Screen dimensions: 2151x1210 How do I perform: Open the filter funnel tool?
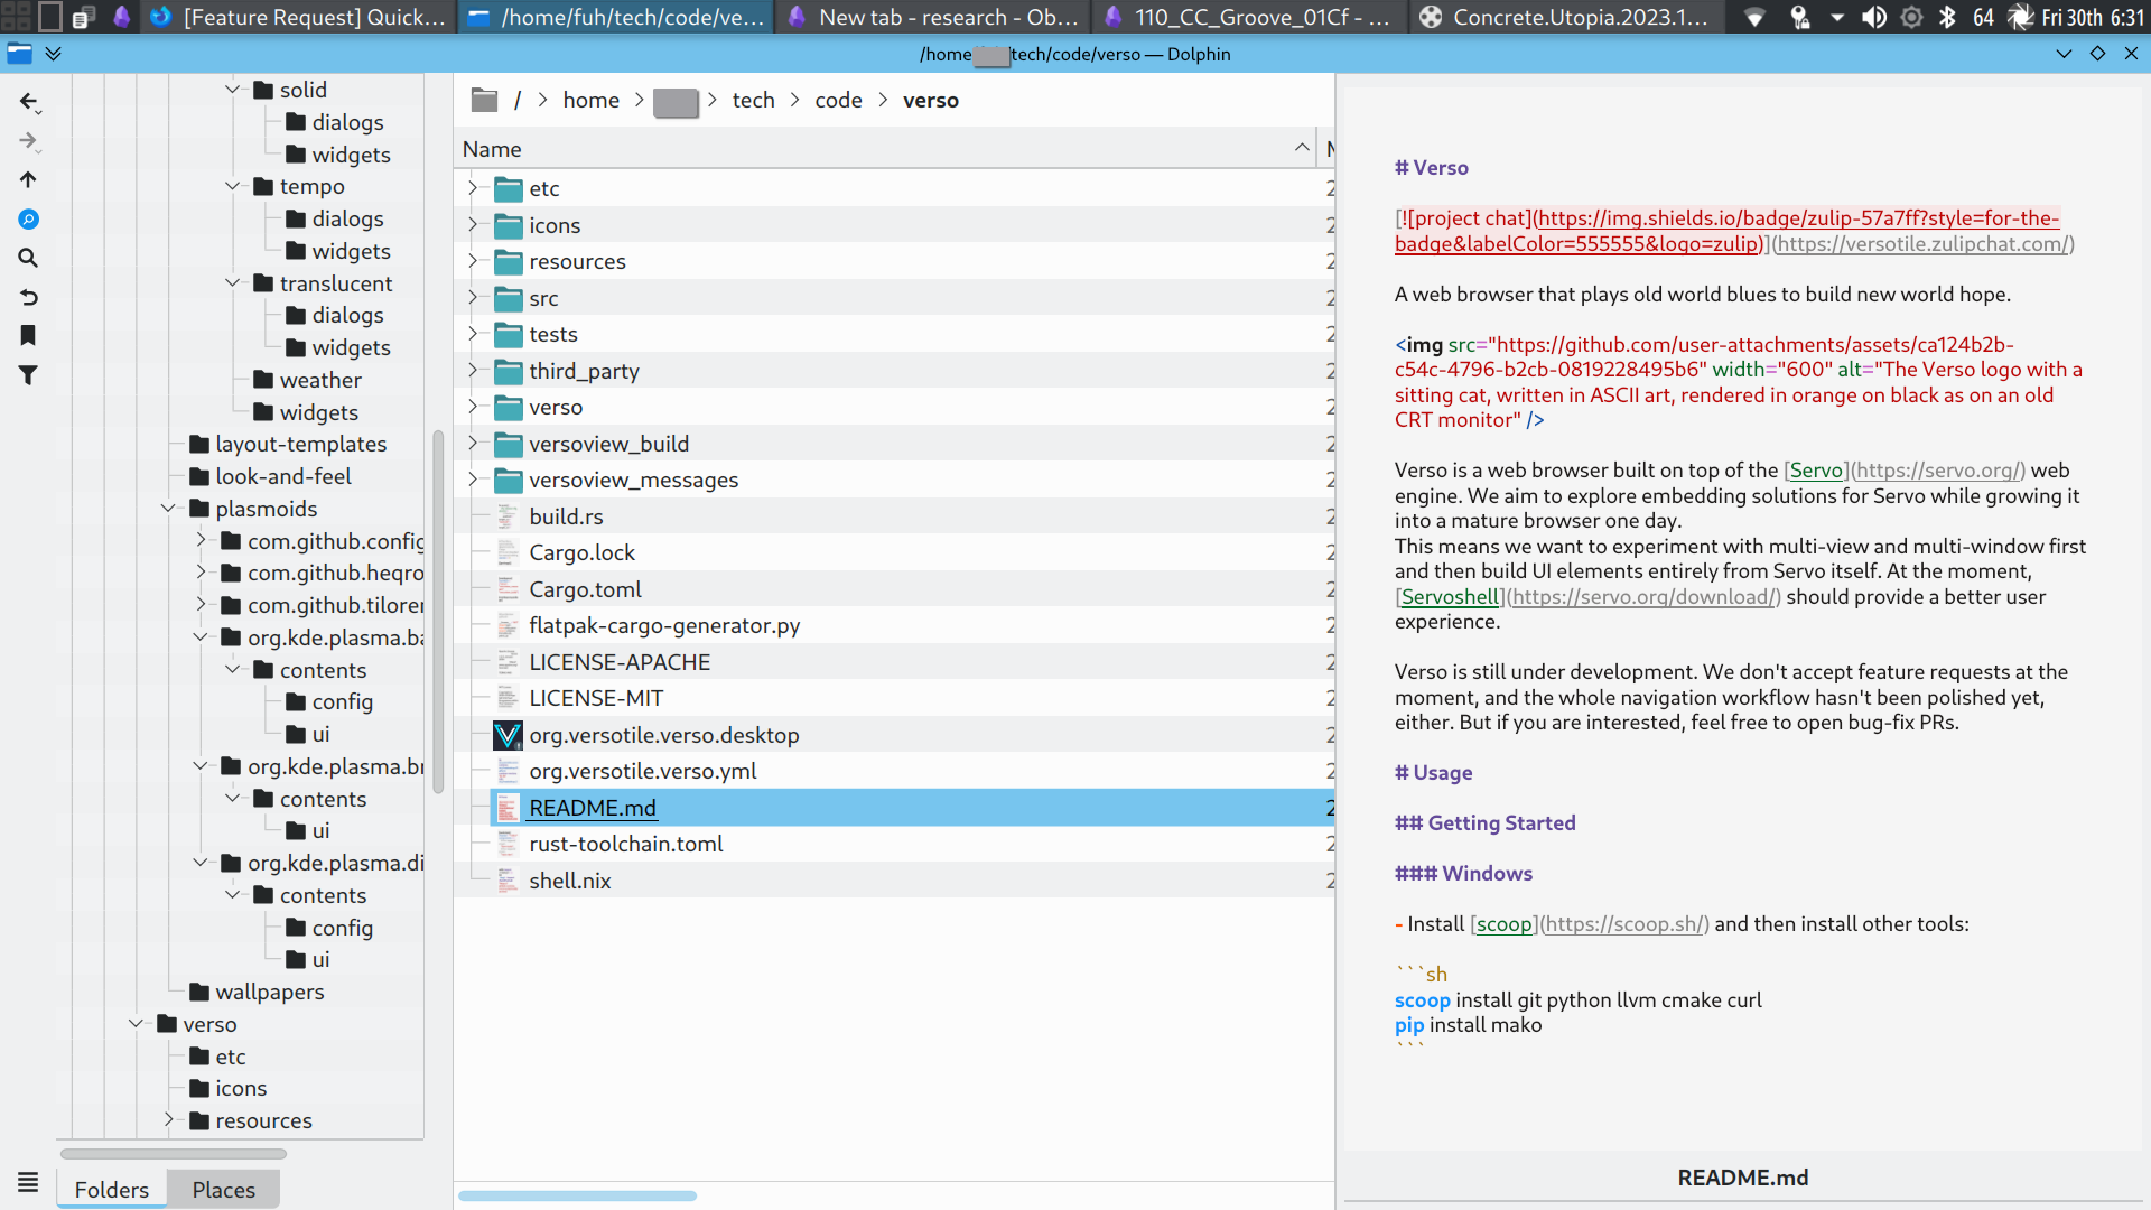click(27, 375)
